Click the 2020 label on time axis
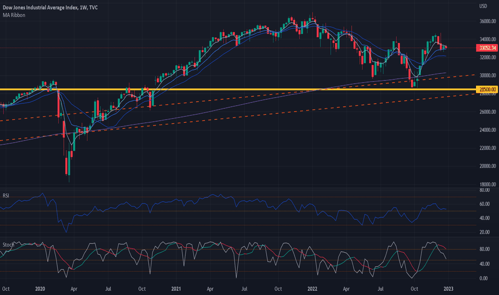This screenshot has width=499, height=295. coord(40,289)
